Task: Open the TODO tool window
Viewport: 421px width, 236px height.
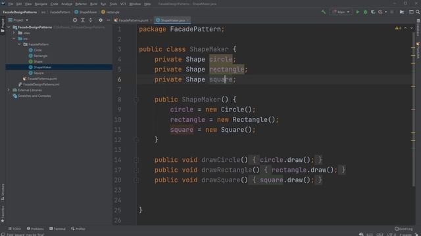Action: pos(14,229)
